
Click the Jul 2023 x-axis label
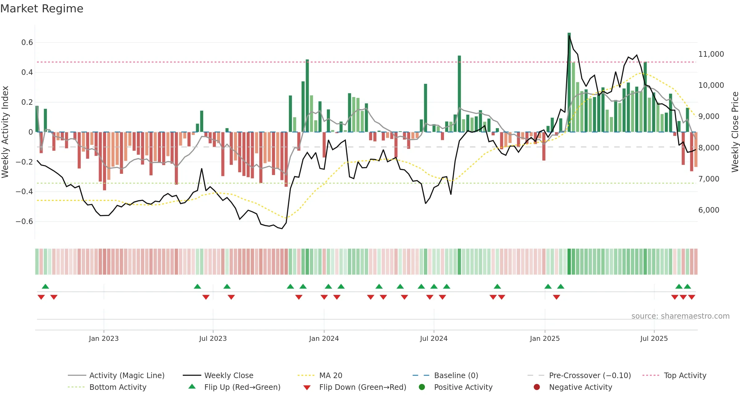(213, 338)
